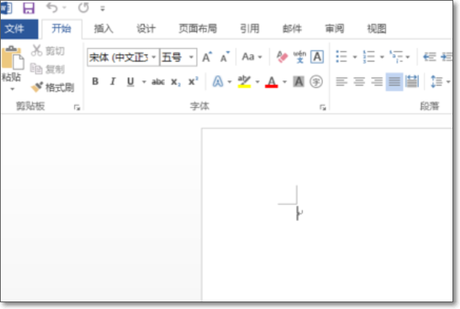Click the Phonetic Guide wén icon
The height and width of the screenshot is (309, 460).
coord(300,57)
